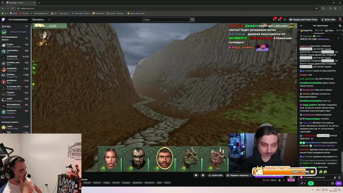This screenshot has height=193, width=343.
Task: Send message with the Чат button
Action: pos(339,183)
